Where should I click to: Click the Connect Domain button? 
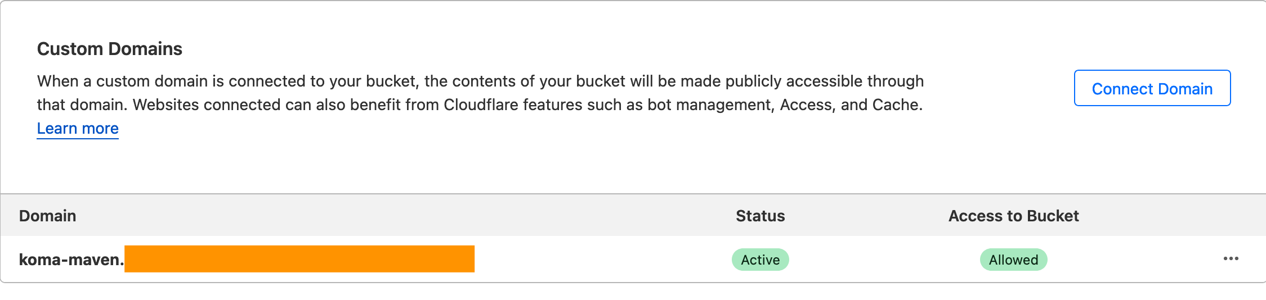1152,88
